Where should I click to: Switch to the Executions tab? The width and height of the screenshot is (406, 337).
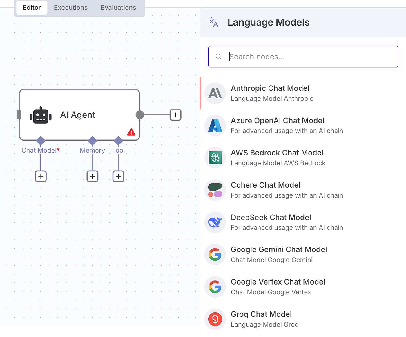coord(71,8)
